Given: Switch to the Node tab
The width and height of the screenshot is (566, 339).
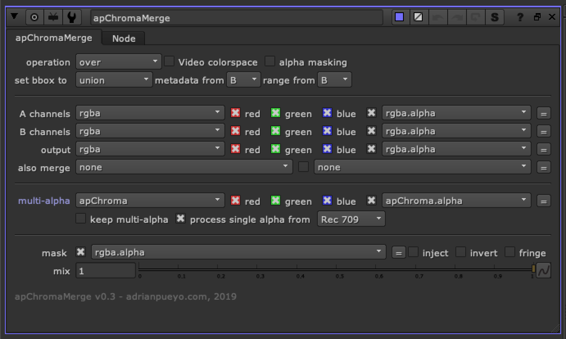Looking at the screenshot, I should pyautogui.click(x=123, y=38).
